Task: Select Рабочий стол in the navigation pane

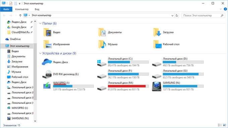Action: pyautogui.click(x=20, y=77)
